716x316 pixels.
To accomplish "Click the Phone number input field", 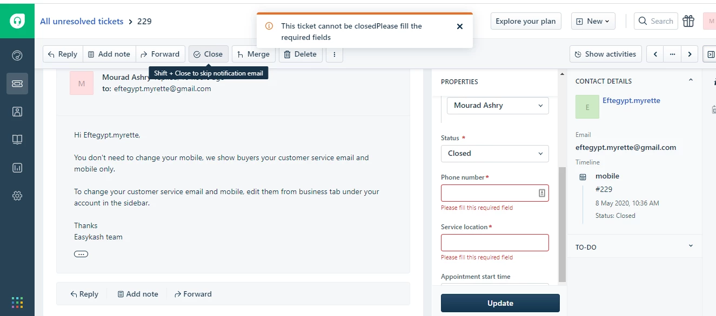I will [x=495, y=193].
